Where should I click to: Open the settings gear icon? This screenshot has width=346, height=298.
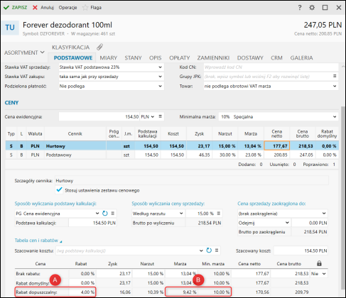point(312,8)
